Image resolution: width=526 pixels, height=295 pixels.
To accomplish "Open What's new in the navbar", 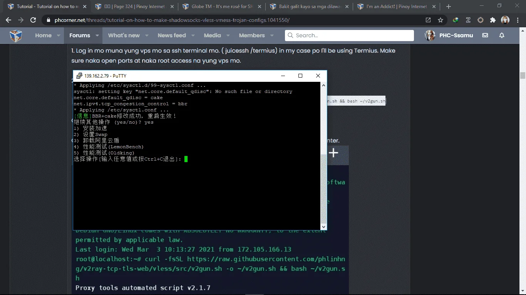I will (x=124, y=35).
